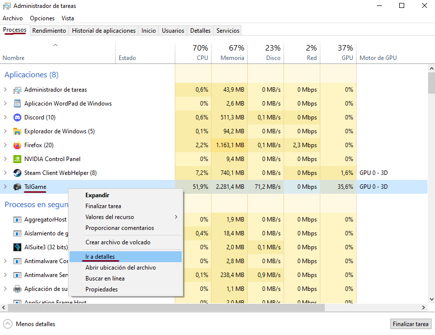Click the WordPad application icon
This screenshot has height=335, width=435.
[17, 104]
